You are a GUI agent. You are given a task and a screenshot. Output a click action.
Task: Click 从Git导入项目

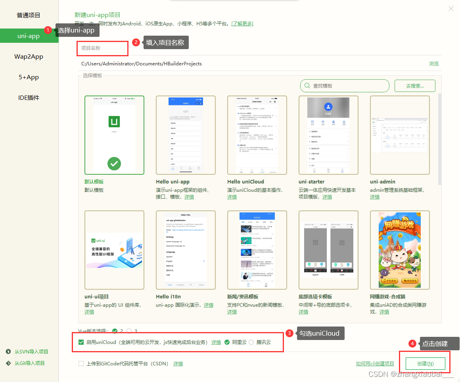[30, 363]
